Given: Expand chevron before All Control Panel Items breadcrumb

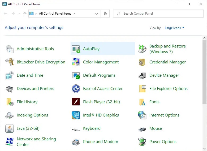Looking at the screenshot, I should tap(36, 14).
